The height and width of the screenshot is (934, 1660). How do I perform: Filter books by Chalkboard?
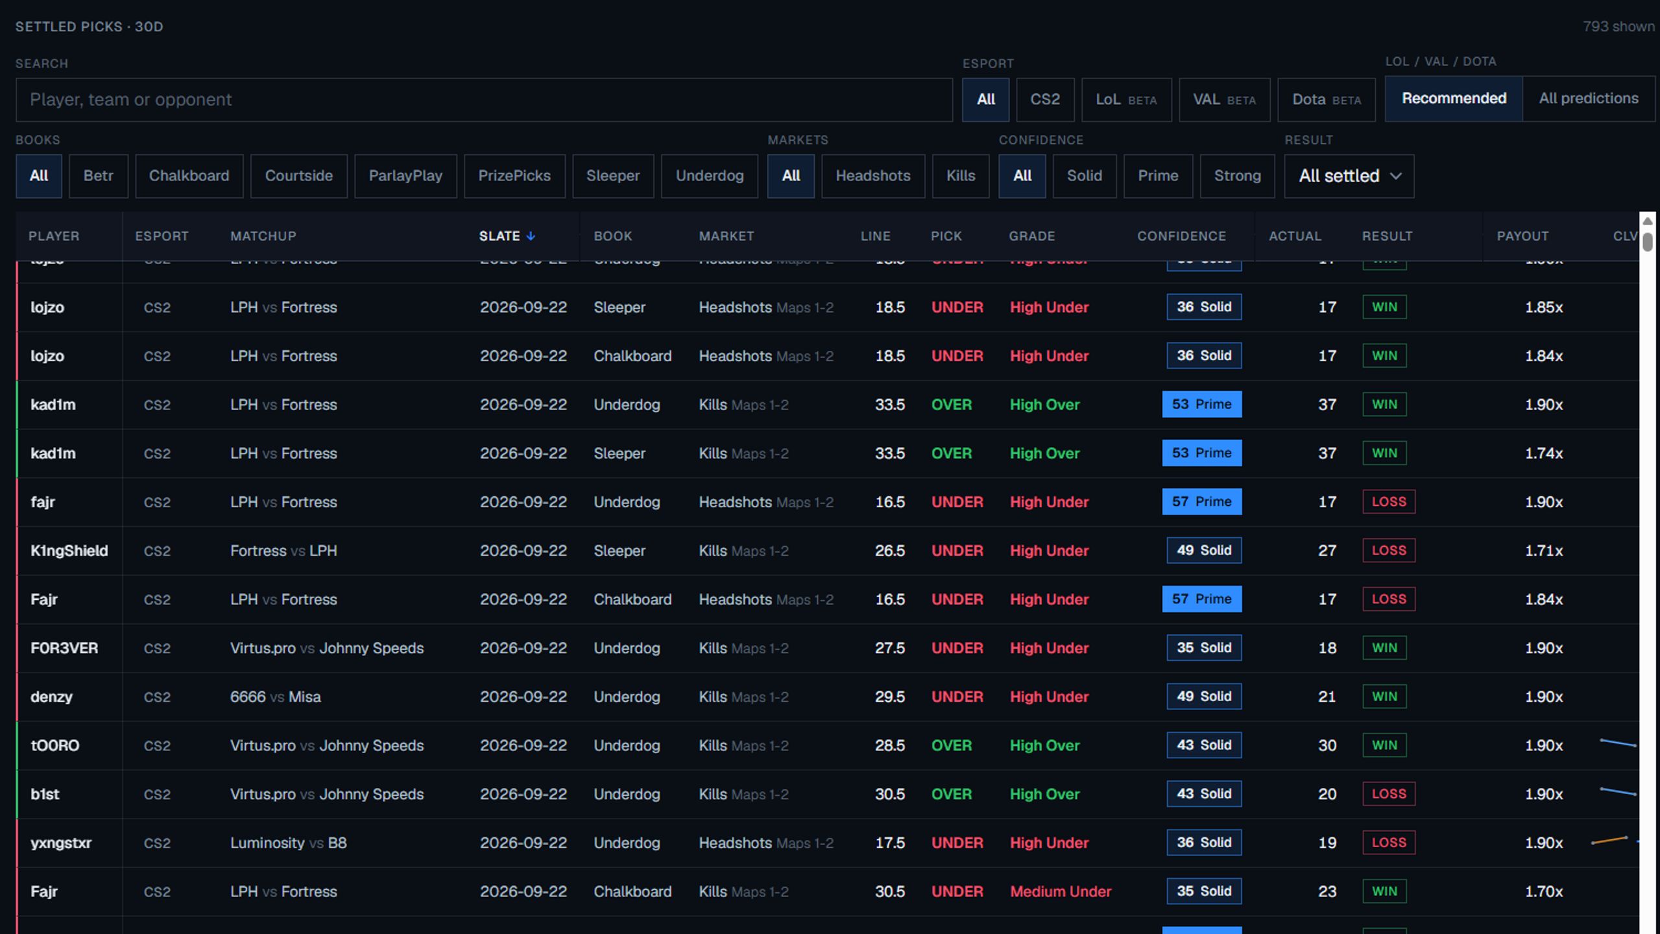pyautogui.click(x=189, y=176)
